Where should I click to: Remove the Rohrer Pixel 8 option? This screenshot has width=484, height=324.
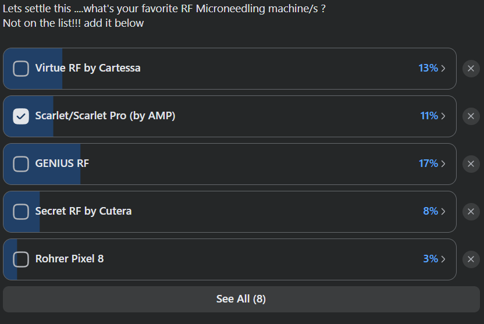[x=471, y=259]
